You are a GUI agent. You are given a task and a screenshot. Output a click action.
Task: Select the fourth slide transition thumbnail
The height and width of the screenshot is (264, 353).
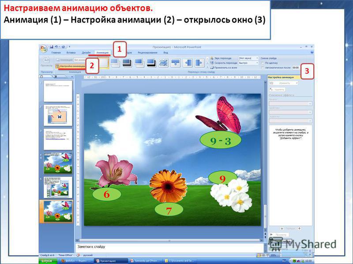click(x=139, y=62)
